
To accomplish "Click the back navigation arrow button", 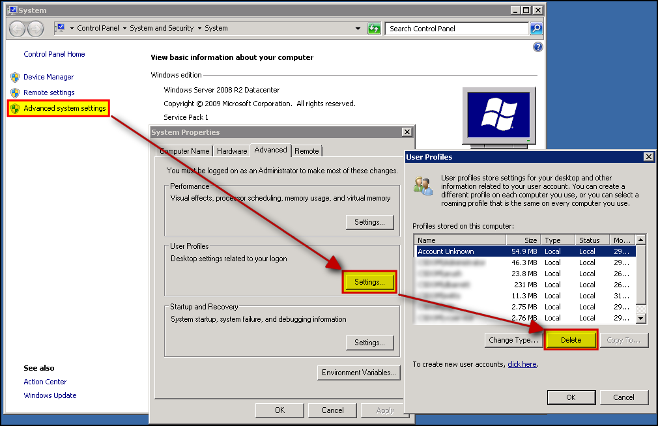I will point(18,29).
